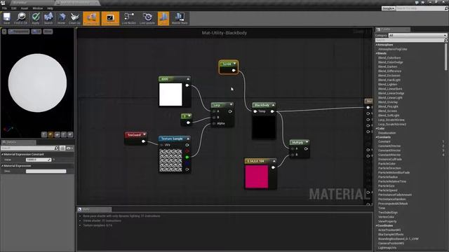Click the Search toolbar icon
449x252 pixels.
[48, 18]
